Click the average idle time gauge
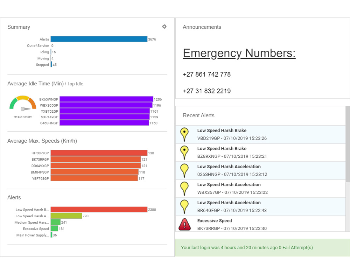This screenshot has width=350, height=275. pyautogui.click(x=23, y=104)
